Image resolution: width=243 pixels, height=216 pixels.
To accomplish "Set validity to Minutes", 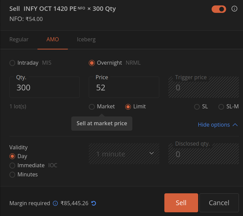I will (12, 174).
